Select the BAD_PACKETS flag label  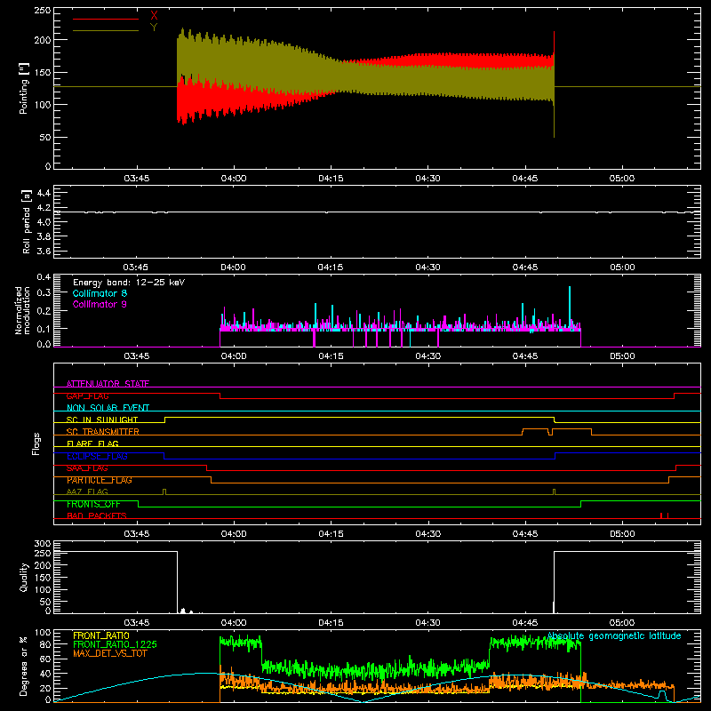click(97, 515)
